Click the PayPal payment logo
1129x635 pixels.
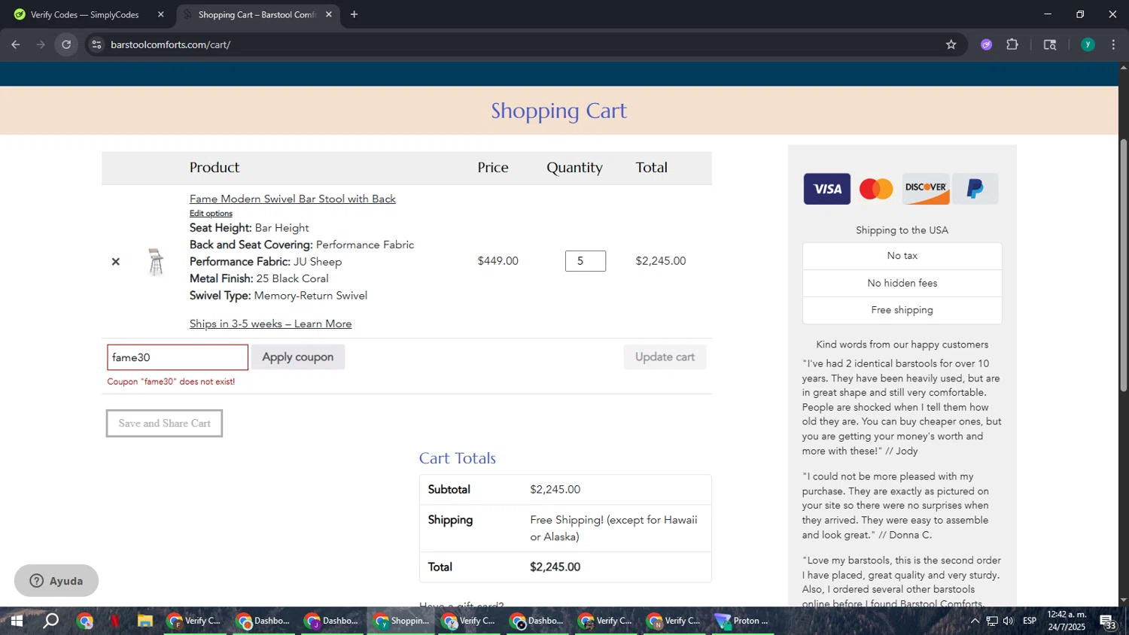point(975,189)
